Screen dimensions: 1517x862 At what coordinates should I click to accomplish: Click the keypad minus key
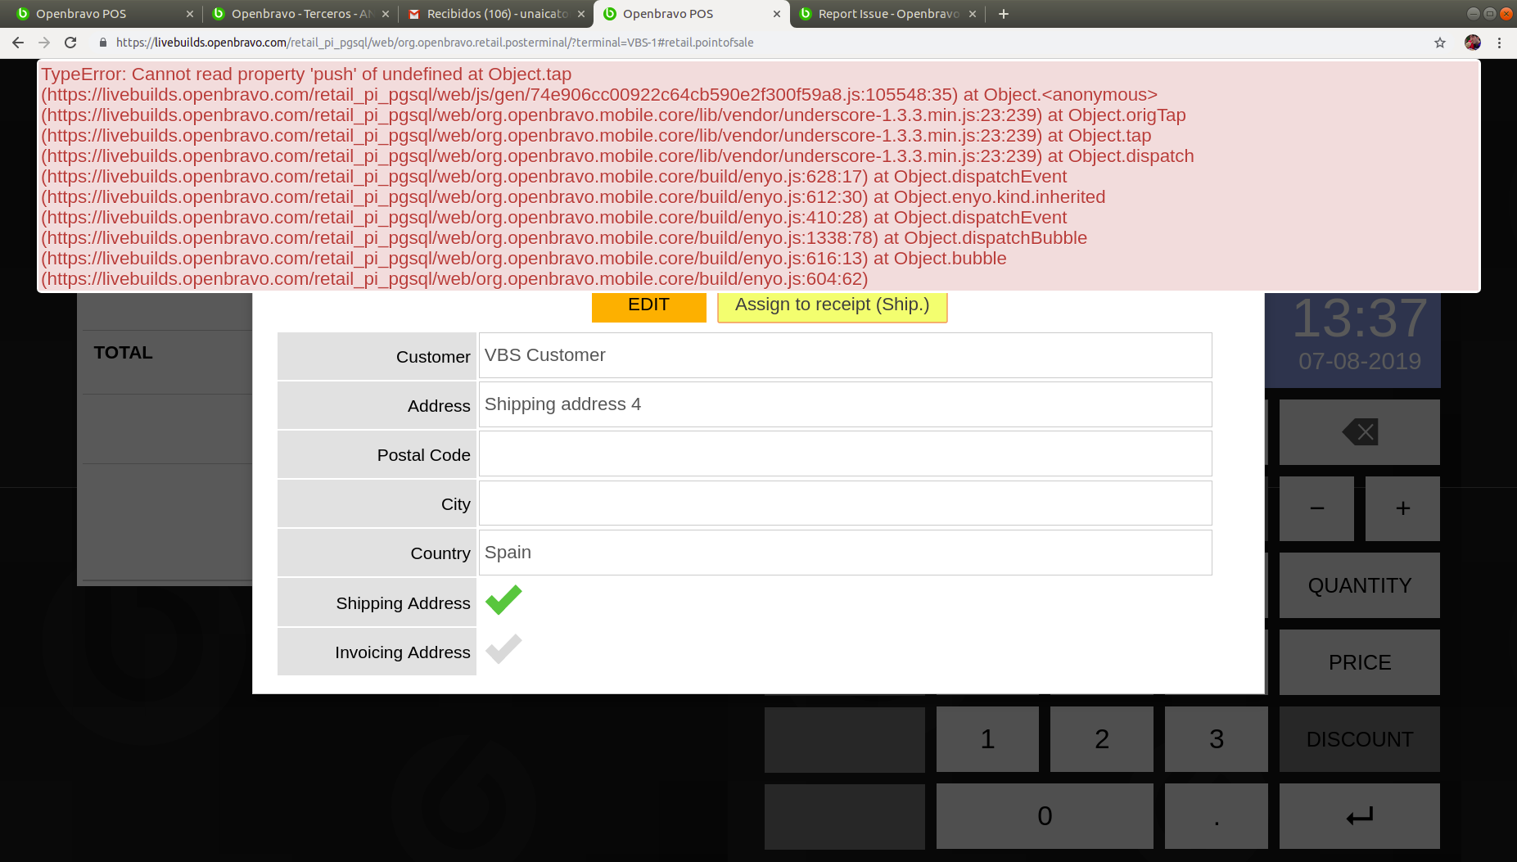pyautogui.click(x=1317, y=508)
